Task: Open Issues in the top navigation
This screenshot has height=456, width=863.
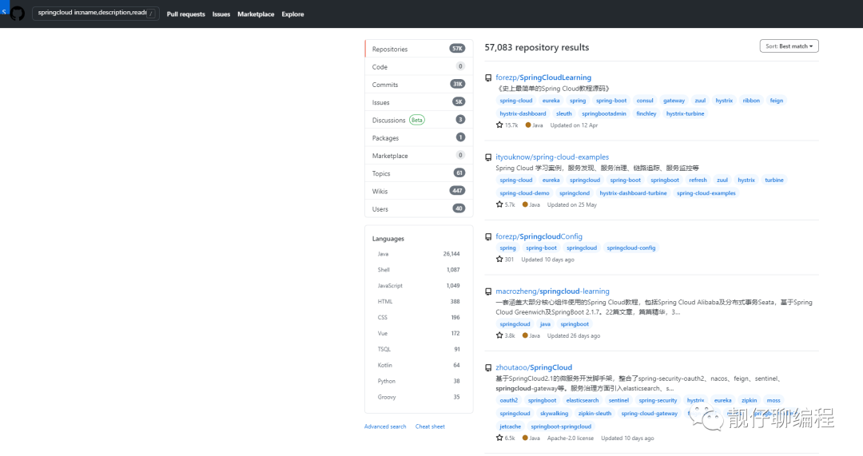Action: 221,14
